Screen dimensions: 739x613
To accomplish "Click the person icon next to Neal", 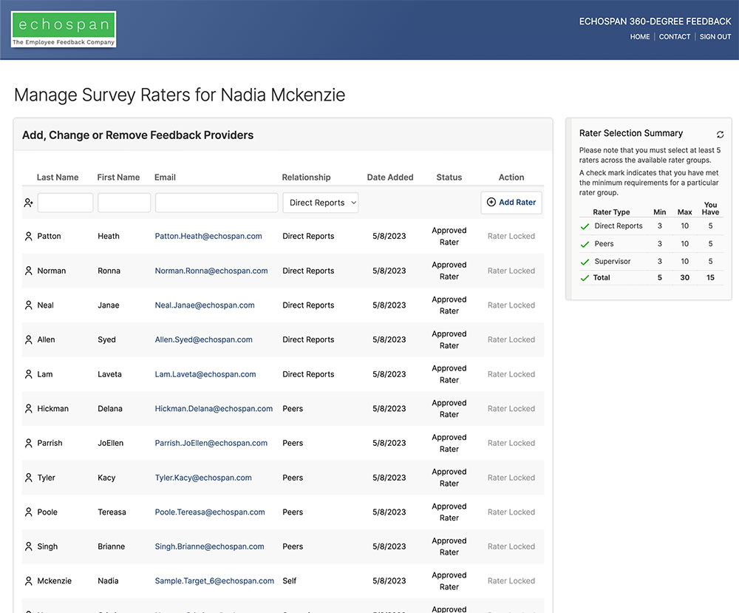I will pyautogui.click(x=28, y=305).
